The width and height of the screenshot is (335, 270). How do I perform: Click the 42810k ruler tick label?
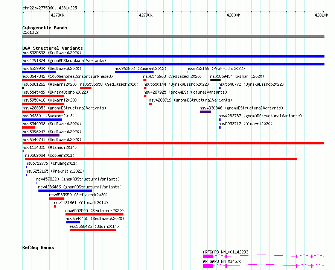321,15
